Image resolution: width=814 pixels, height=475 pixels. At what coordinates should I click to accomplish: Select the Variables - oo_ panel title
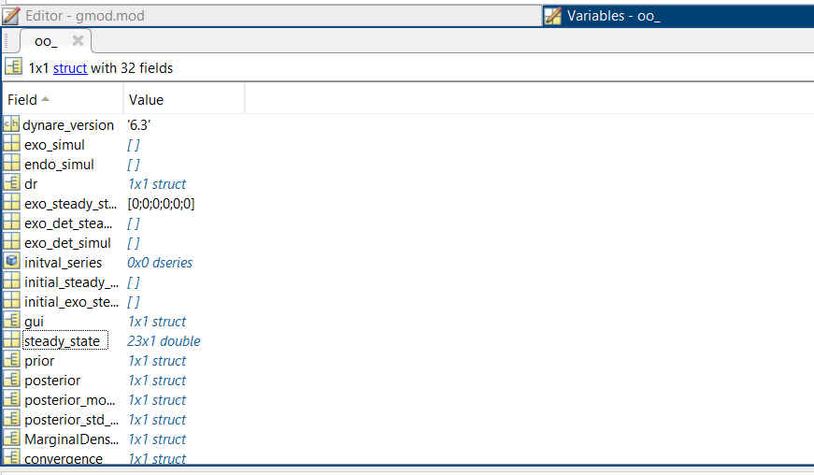(613, 16)
